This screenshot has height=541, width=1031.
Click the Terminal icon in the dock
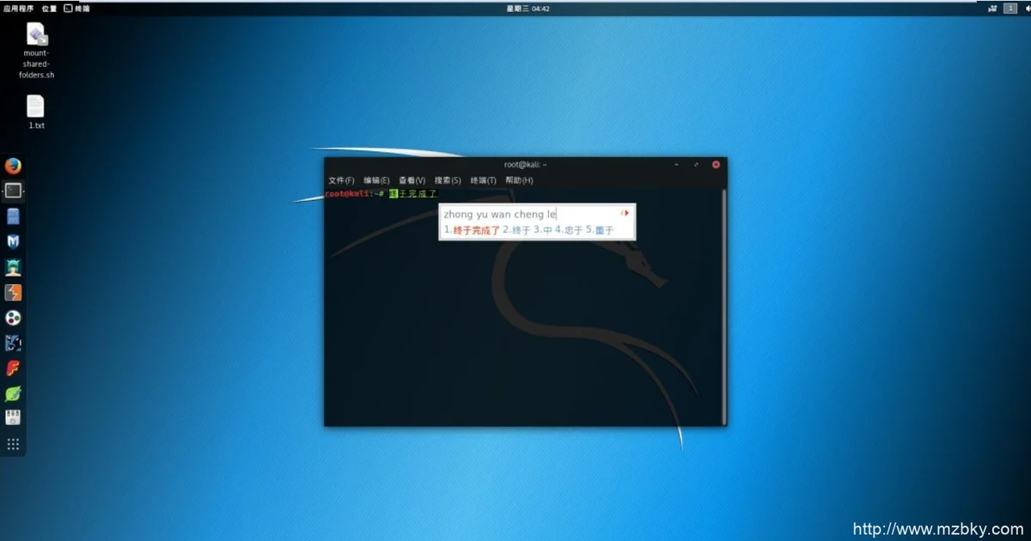(13, 191)
